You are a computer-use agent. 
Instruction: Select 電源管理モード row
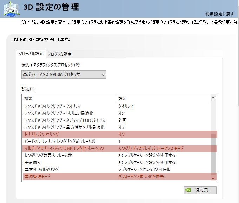116,176
